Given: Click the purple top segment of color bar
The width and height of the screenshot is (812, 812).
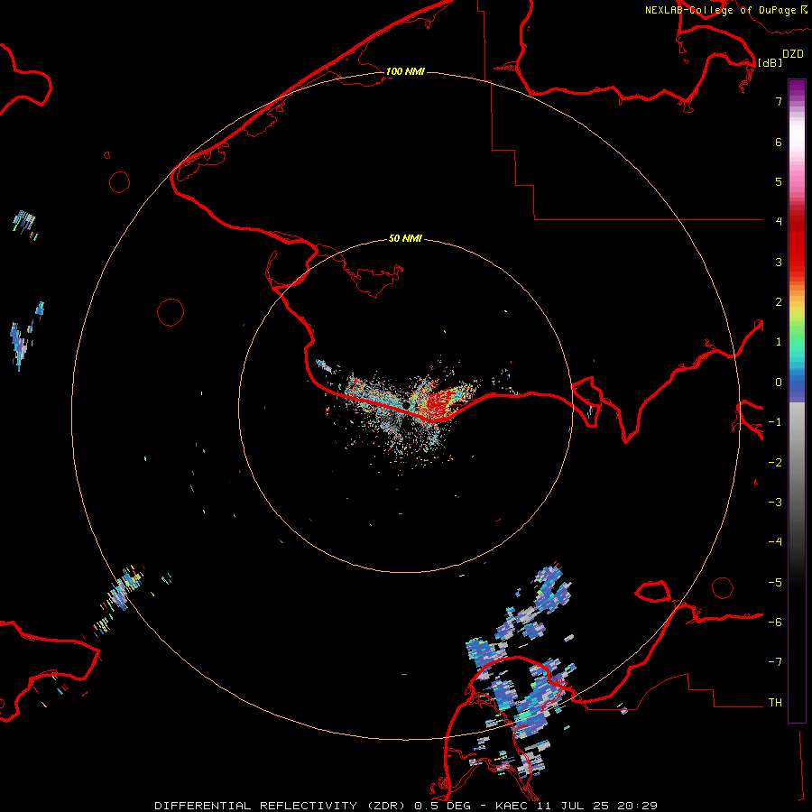Looking at the screenshot, I should tap(797, 89).
